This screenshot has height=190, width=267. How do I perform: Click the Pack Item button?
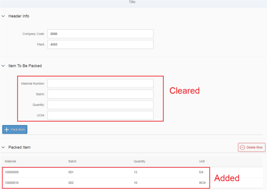[x=15, y=129]
